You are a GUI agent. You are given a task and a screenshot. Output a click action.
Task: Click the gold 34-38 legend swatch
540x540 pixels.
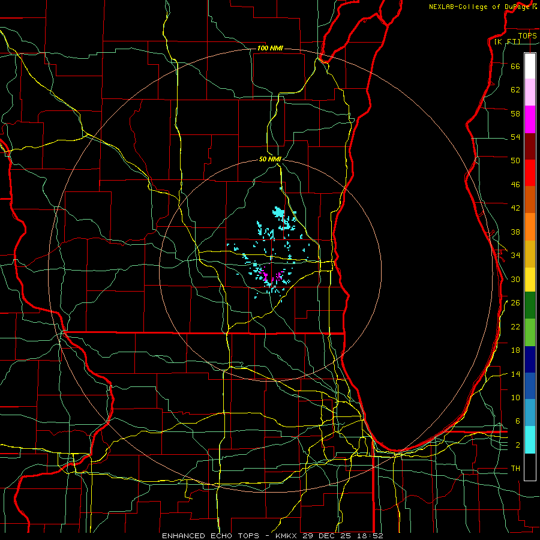[530, 254]
